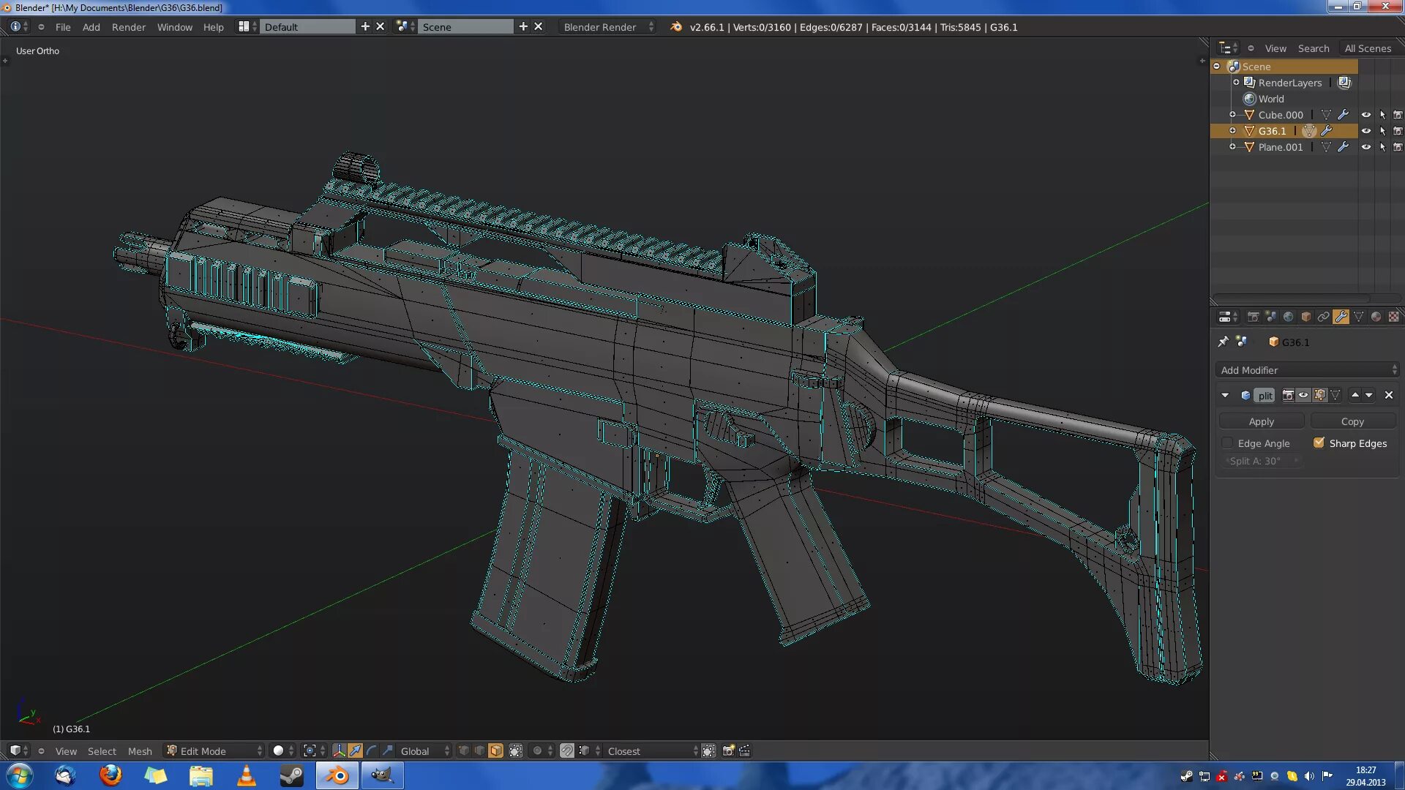Open the Render menu
The width and height of the screenshot is (1405, 790).
point(128,27)
